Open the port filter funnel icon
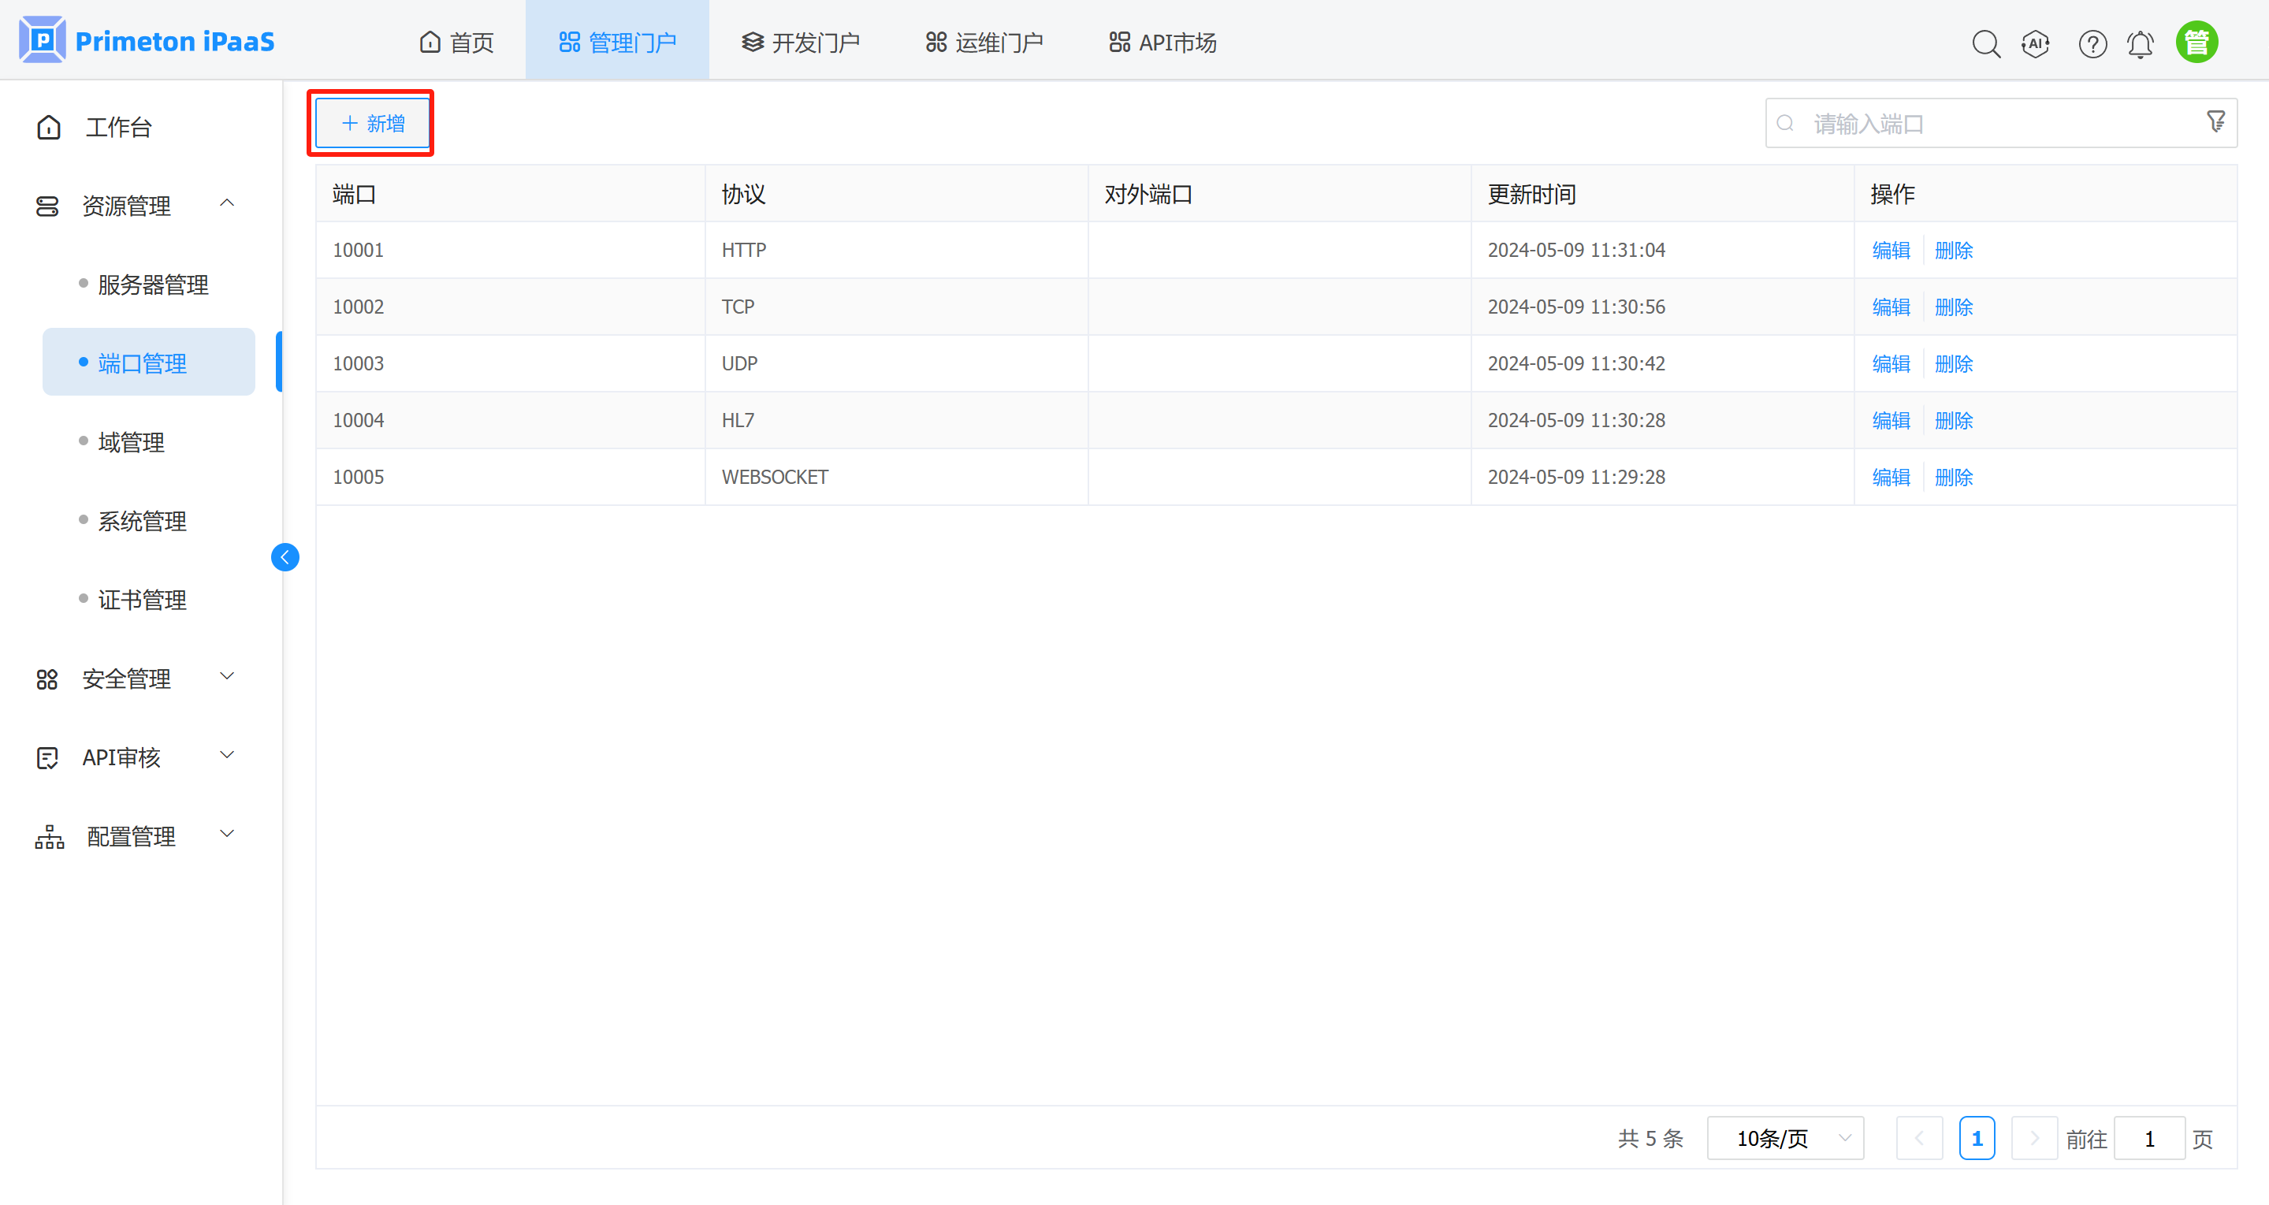 tap(2215, 121)
